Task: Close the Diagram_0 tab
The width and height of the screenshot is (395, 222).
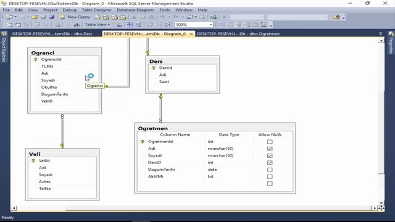Action: click(191, 34)
